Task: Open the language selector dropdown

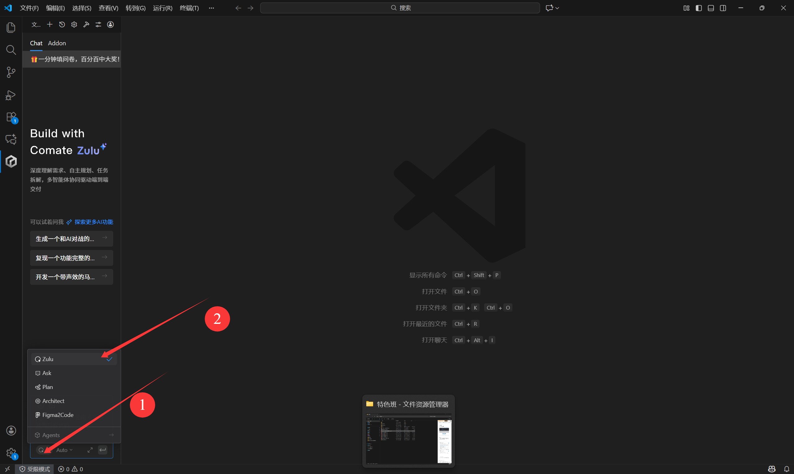Action: (x=36, y=25)
